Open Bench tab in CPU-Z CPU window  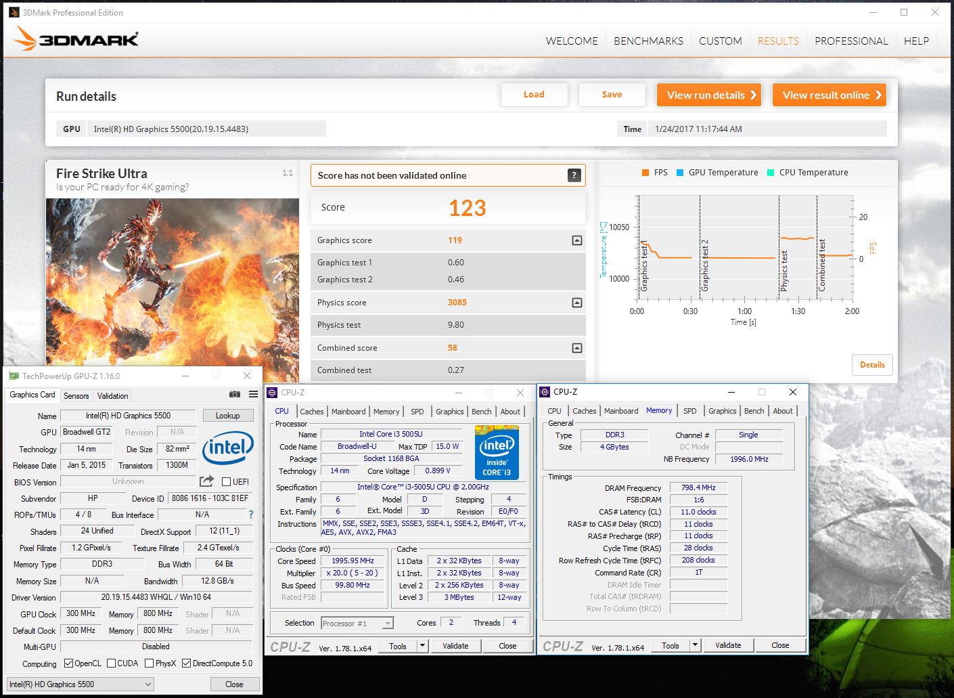point(481,412)
